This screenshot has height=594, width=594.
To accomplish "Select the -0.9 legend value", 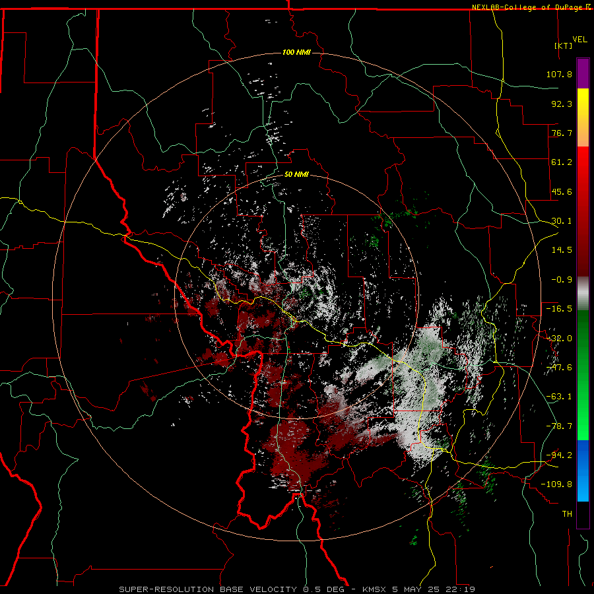I will (x=562, y=280).
